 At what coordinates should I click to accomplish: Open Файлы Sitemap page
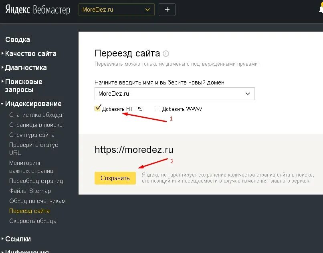(30, 191)
